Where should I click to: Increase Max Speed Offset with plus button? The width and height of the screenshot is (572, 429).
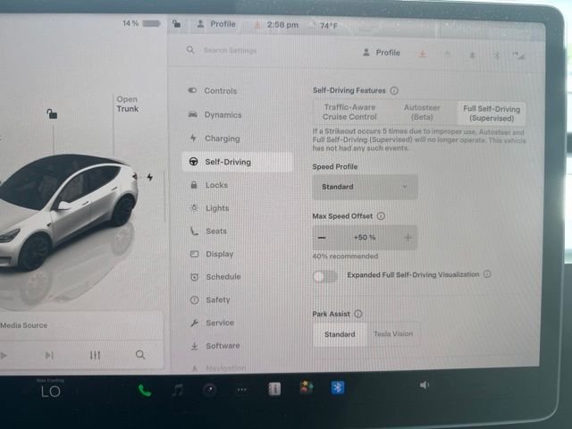(x=408, y=238)
